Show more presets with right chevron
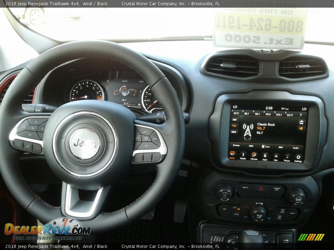This screenshot has height=250, width=334. (x=301, y=114)
